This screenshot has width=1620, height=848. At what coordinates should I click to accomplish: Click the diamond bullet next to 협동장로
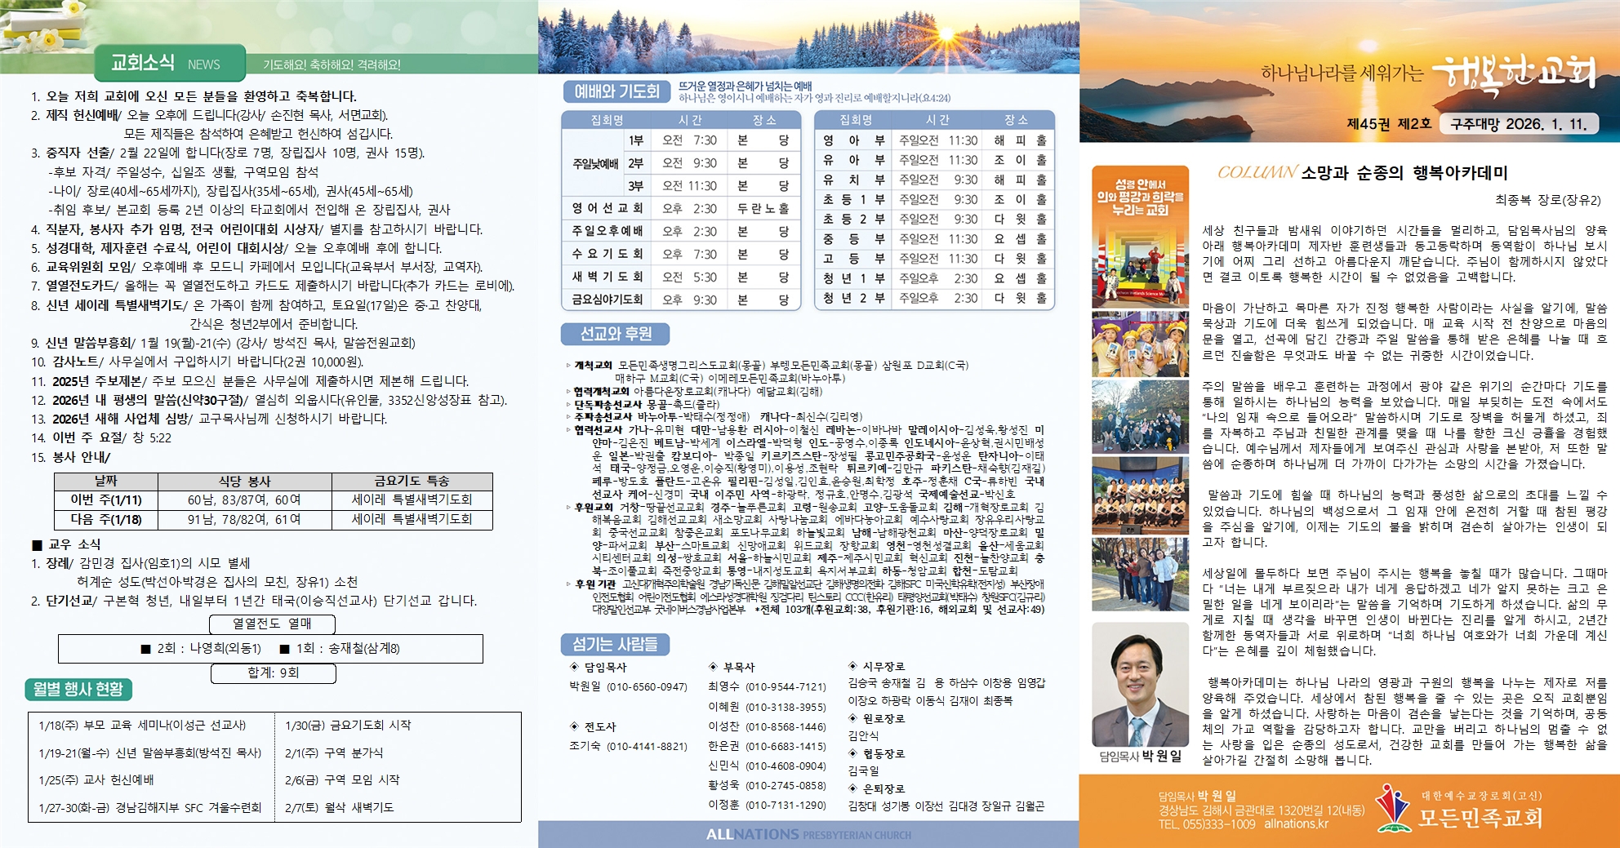pos(852,753)
